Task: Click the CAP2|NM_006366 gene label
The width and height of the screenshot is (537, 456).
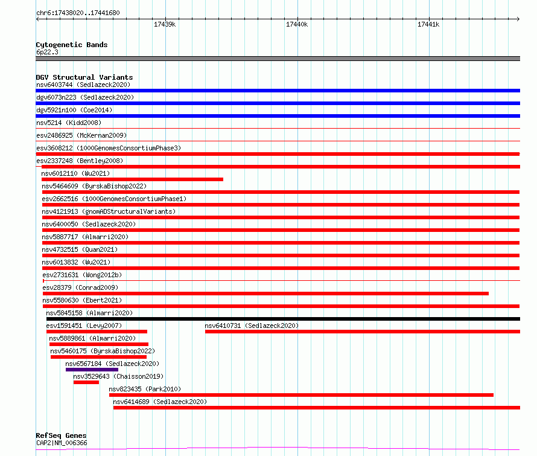Action: (62, 443)
